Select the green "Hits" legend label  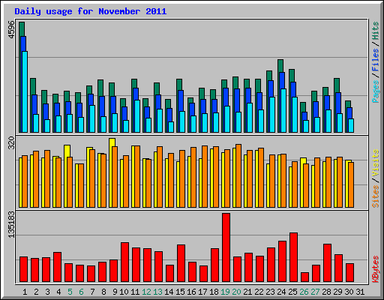[375, 31]
